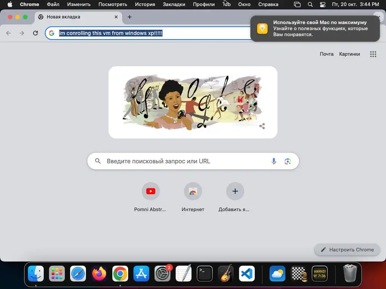Viewport: 386px width, 289px height.
Task: Close the Новая вкладка tab
Action: pyautogui.click(x=116, y=17)
